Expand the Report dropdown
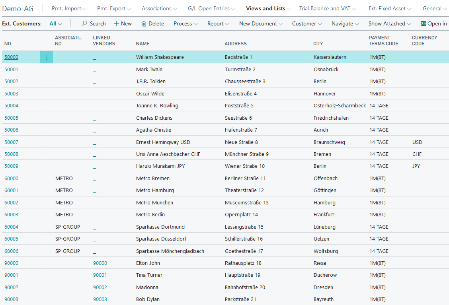Image resolution: width=449 pixels, height=305 pixels. point(218,24)
